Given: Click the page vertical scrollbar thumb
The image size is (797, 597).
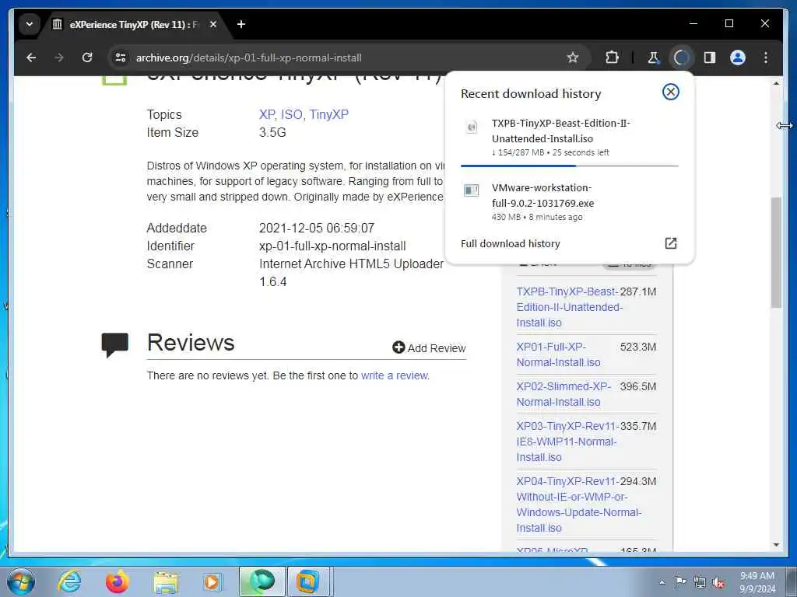Looking at the screenshot, I should tap(776, 253).
